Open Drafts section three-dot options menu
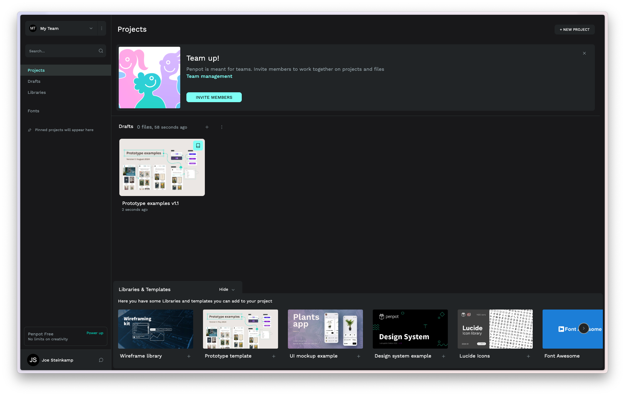This screenshot has width=625, height=396. [x=222, y=127]
